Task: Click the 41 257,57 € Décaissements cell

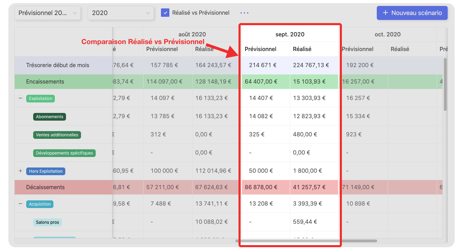Action: (x=314, y=187)
